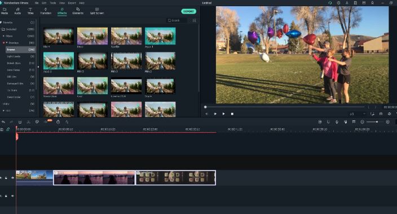
Task: Collapse the category sidebar with left arrow
Action: (38, 67)
